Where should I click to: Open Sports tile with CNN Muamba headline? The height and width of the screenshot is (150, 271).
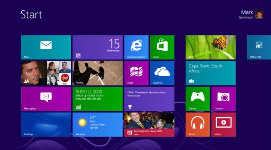point(149,99)
